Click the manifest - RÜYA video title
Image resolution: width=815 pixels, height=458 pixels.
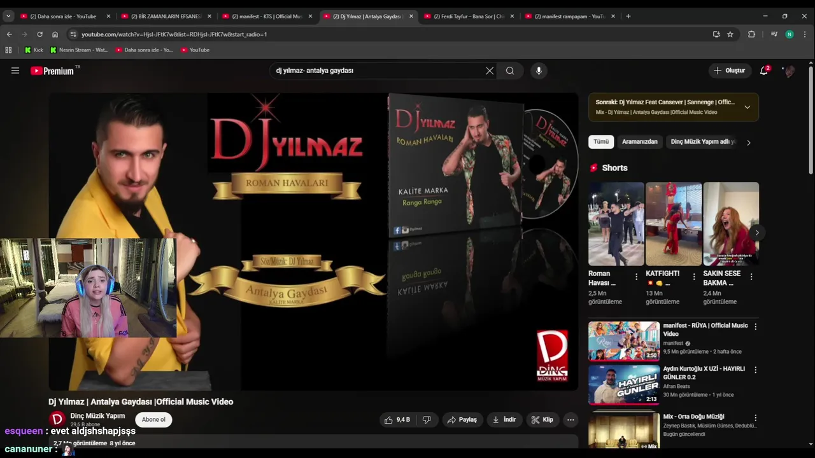(705, 330)
